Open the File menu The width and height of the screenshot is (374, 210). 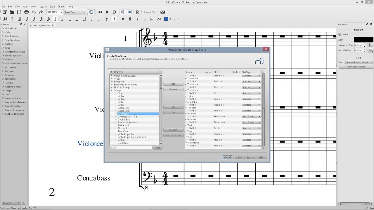click(x=3, y=6)
